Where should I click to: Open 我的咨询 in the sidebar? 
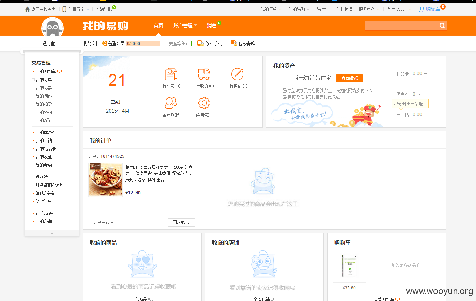[44, 221]
